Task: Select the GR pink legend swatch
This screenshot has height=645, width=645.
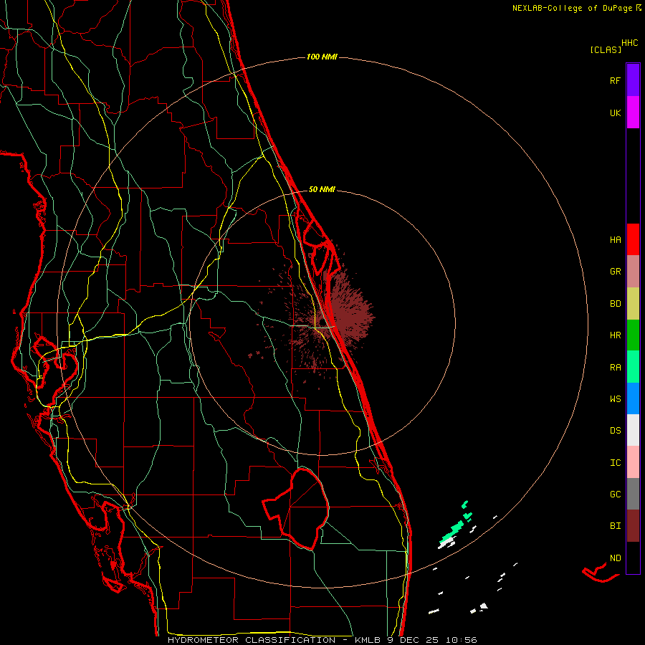Action: click(x=633, y=272)
